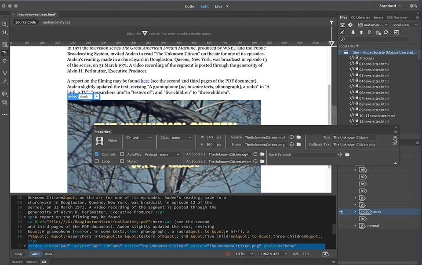Image resolution: width=422 pixels, height=265 pixels.
Task: Click the Files panel search field
Action: pos(374,39)
